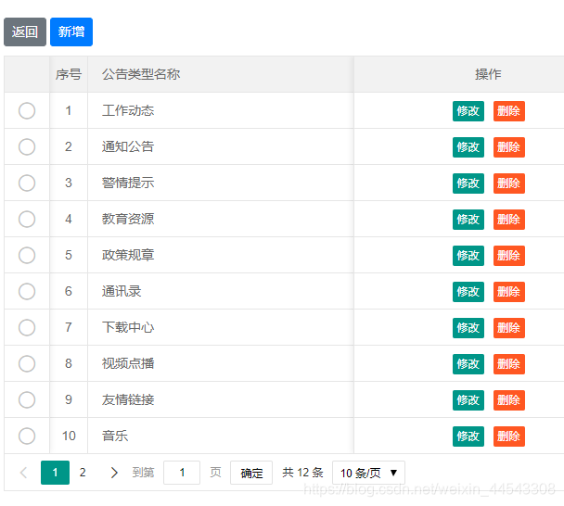Go to previous page arrow

[x=24, y=473]
